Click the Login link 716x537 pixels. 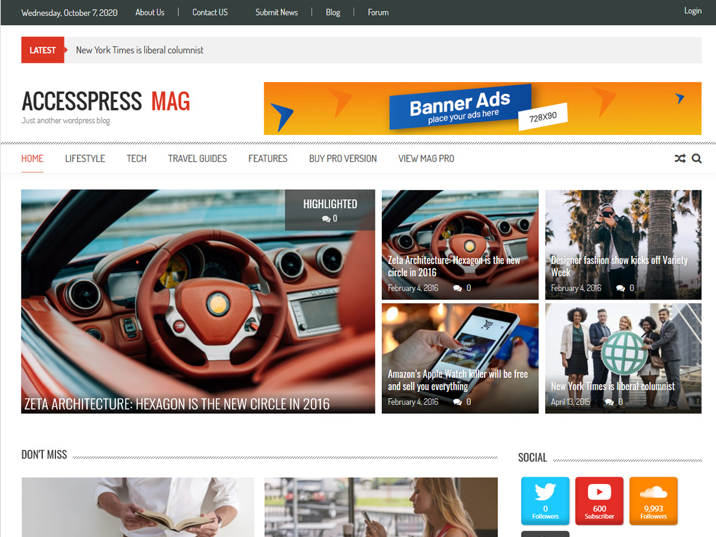point(693,11)
